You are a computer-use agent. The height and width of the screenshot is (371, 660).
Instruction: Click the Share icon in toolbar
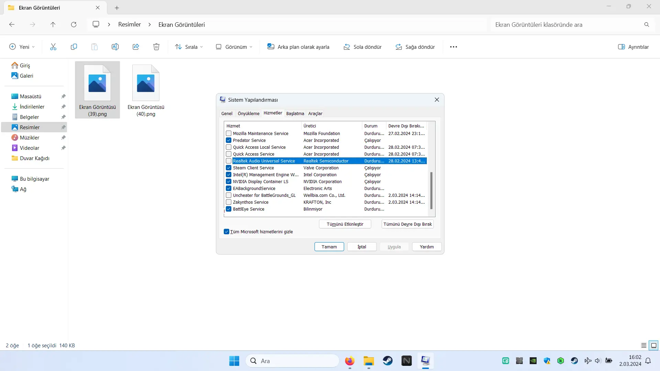coord(136,47)
